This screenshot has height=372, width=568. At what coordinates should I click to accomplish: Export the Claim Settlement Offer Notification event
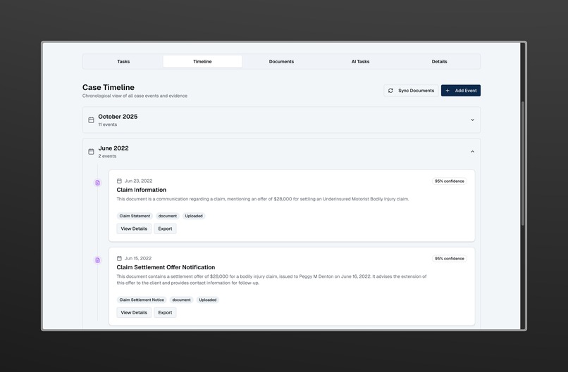(165, 312)
